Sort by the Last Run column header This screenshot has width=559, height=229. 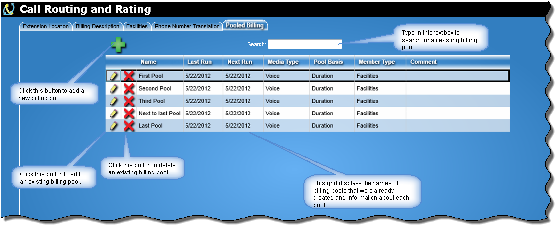coord(199,62)
